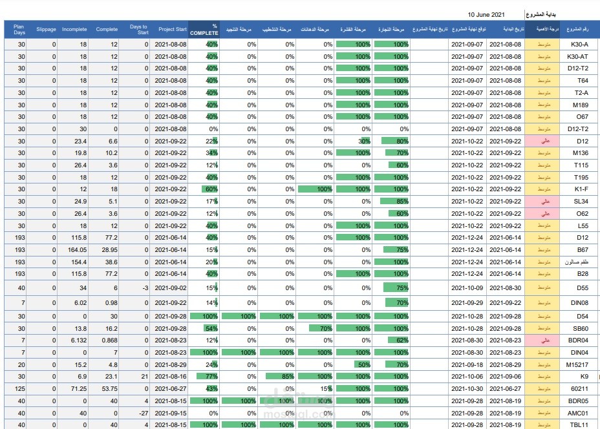The width and height of the screenshot is (600, 429).
Task: Select the Complete column header
Action: (x=107, y=30)
